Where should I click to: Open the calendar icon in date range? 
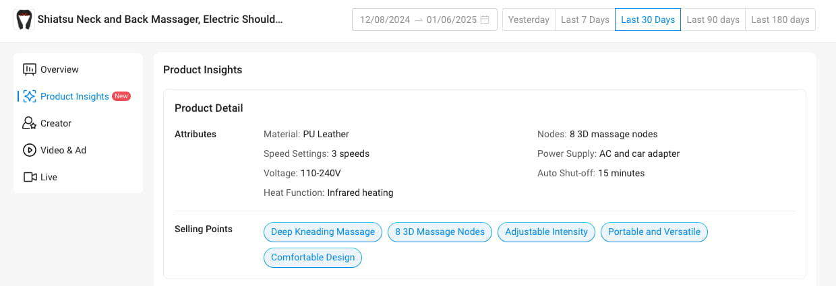coord(485,20)
